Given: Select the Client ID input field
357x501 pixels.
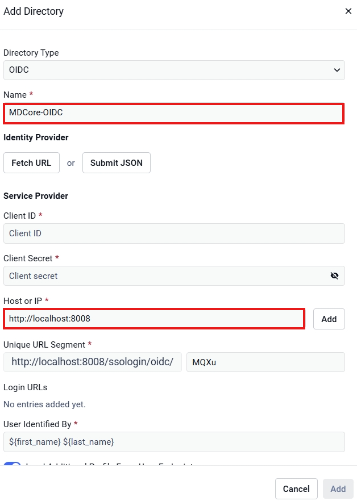Looking at the screenshot, I should point(174,233).
